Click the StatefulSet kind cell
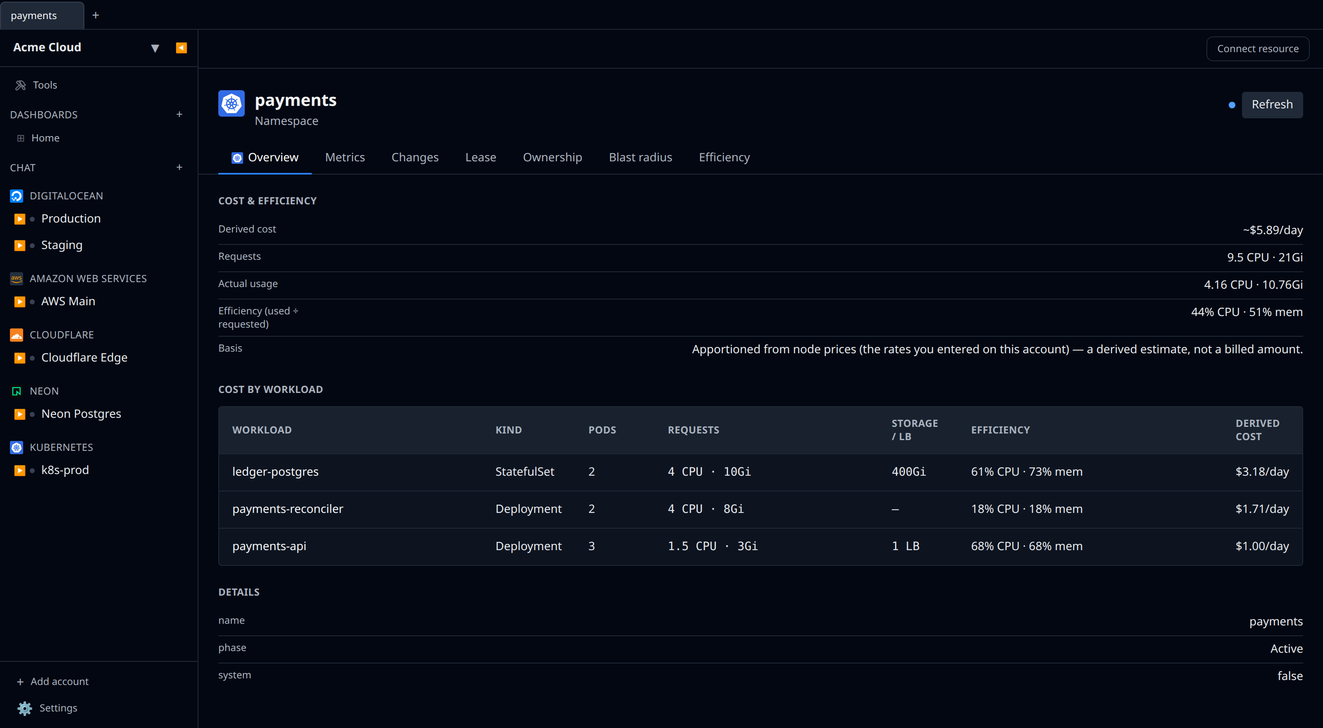The height and width of the screenshot is (728, 1323). pyautogui.click(x=524, y=472)
